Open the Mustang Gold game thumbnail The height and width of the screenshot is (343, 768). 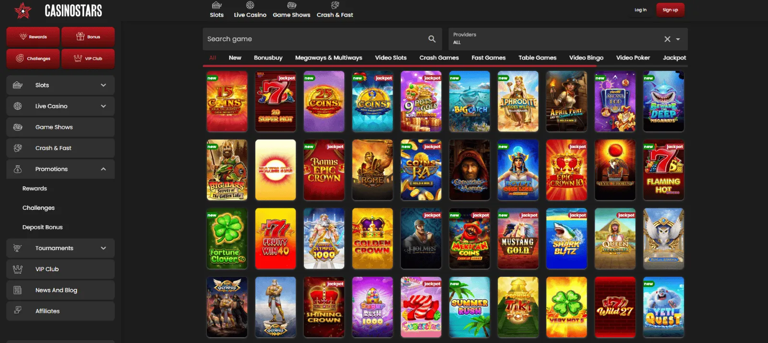pyautogui.click(x=518, y=239)
